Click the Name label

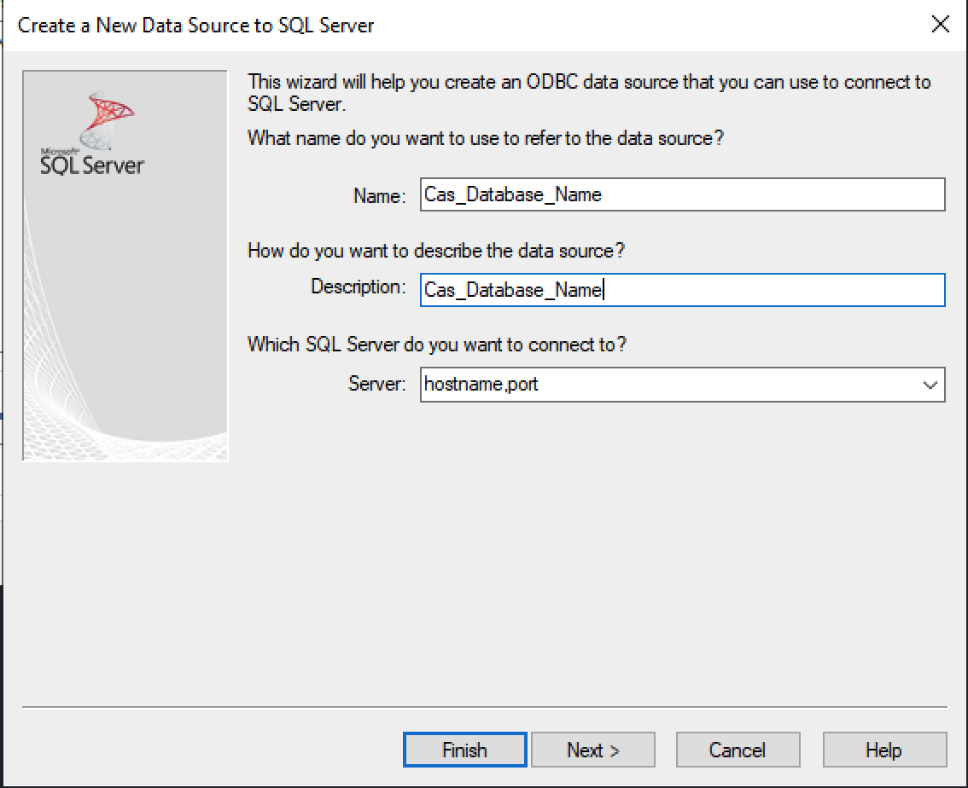(x=378, y=195)
